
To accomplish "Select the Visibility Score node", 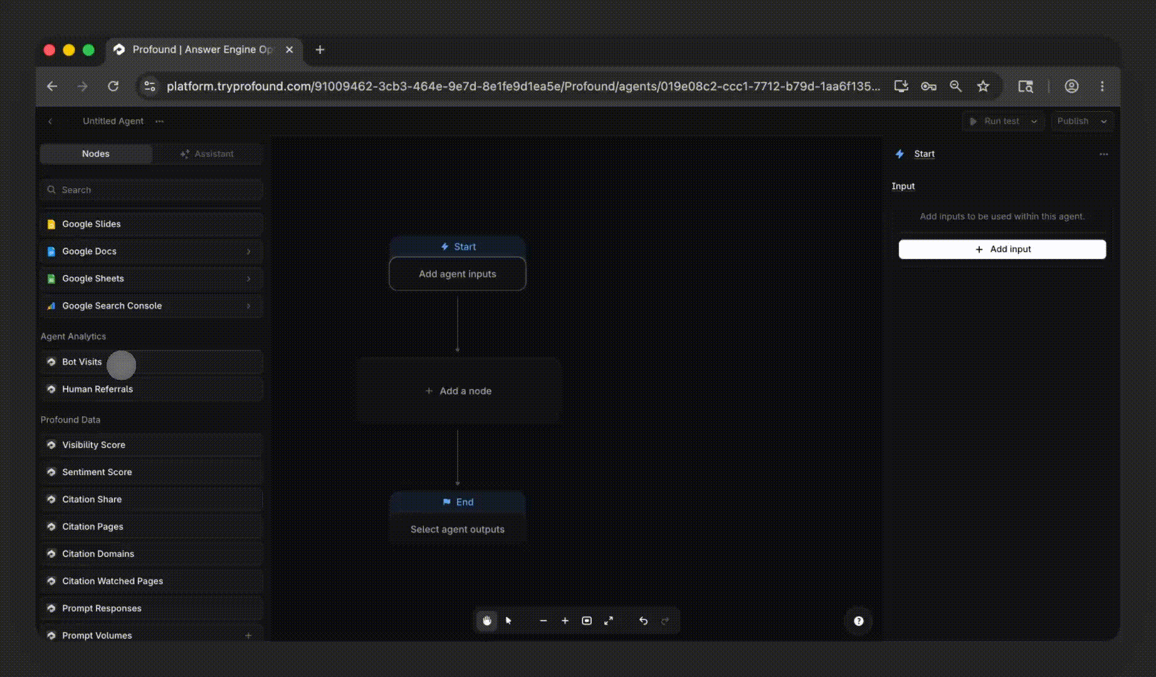I will (x=151, y=445).
